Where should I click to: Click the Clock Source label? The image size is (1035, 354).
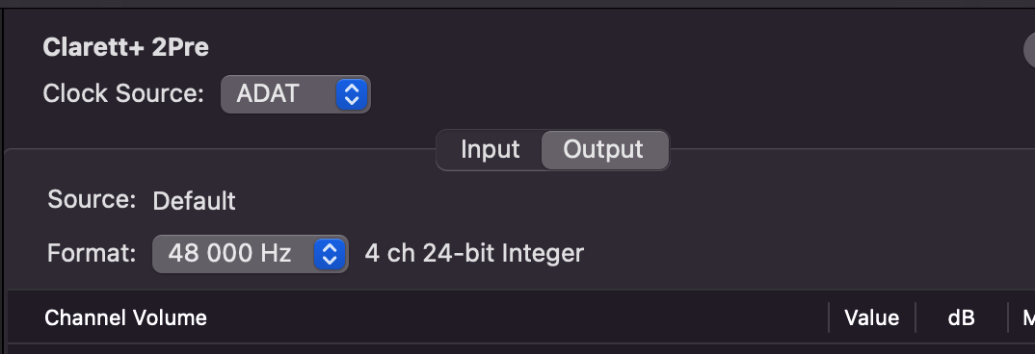123,93
